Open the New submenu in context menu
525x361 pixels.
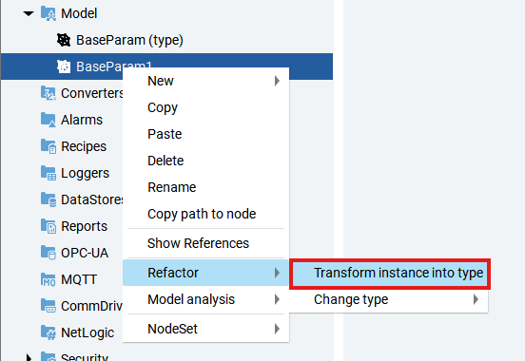click(x=205, y=81)
